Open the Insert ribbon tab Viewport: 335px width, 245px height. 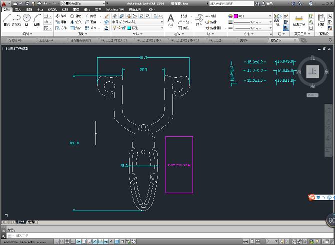click(17, 9)
